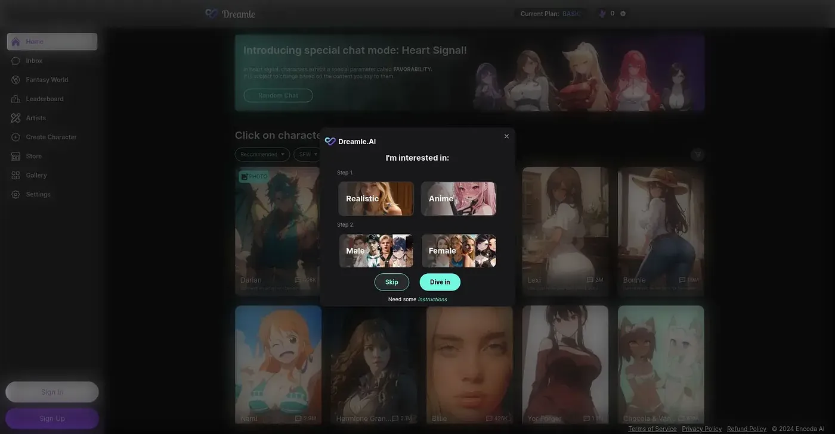Screen dimensions: 835x434
Task: Open the Leaderboard icon
Action: [16, 99]
